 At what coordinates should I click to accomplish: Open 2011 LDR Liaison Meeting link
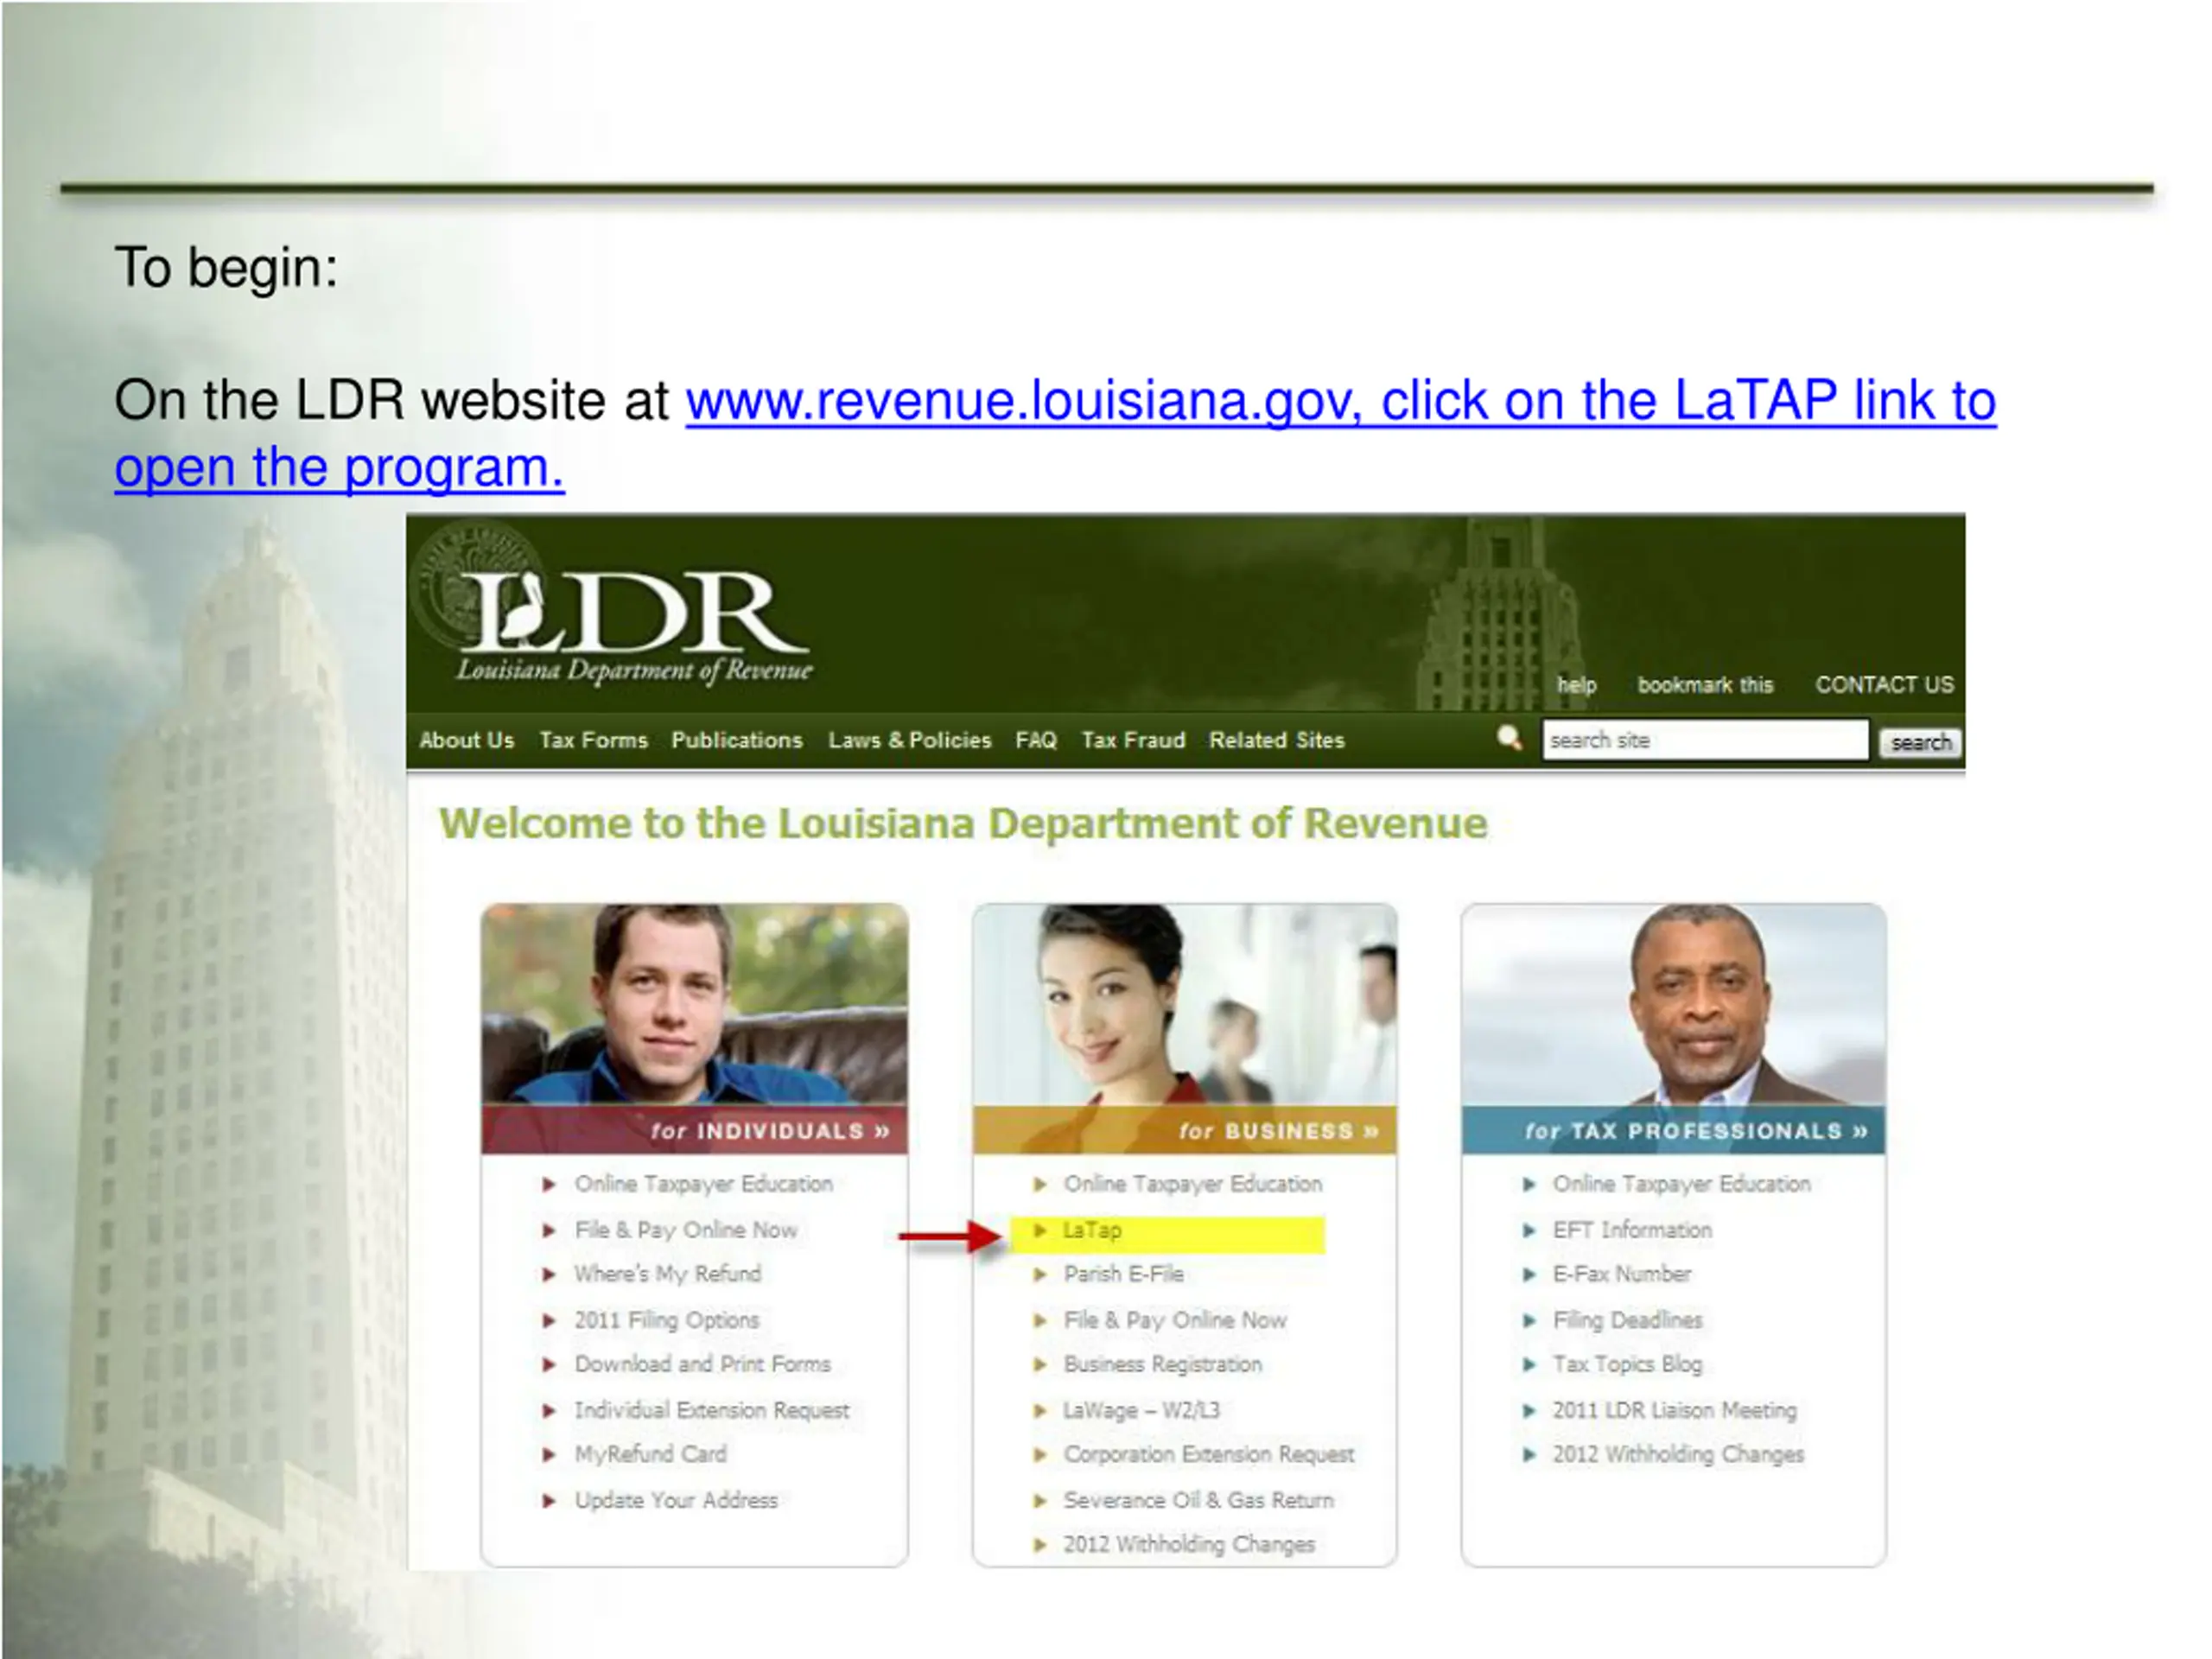click(x=1674, y=1410)
